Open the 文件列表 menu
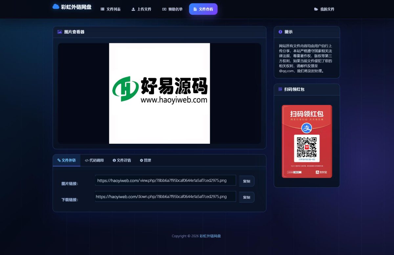Image resolution: width=394 pixels, height=255 pixels. pos(111,9)
